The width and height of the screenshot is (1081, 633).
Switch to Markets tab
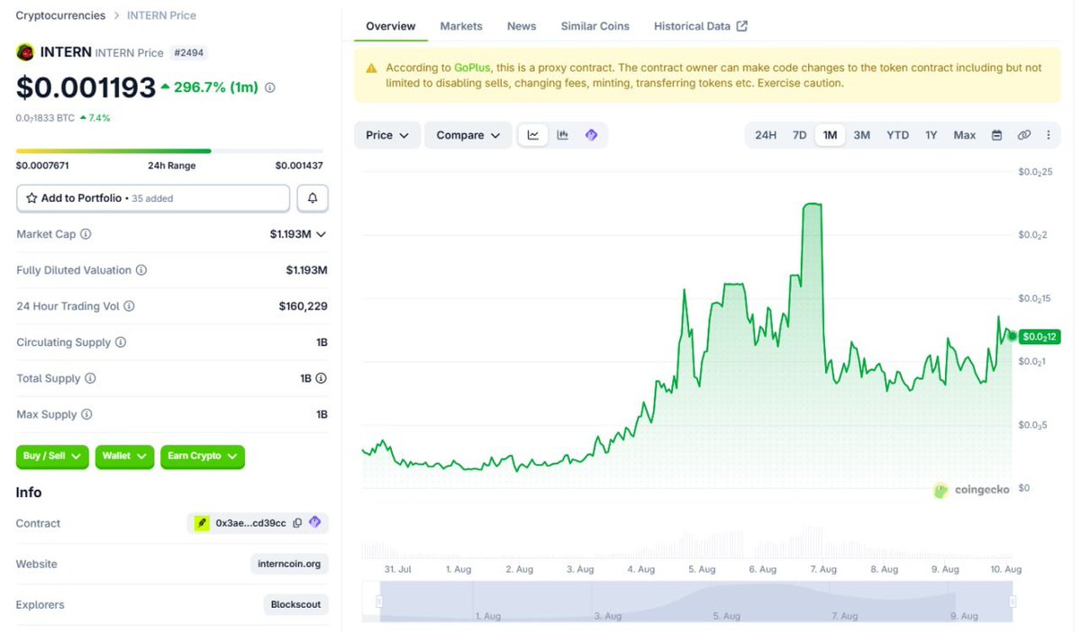461,26
